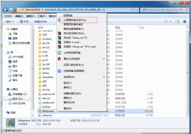Open the 查看(V) menu
This screenshot has width=191, height=134.
[x=30, y=16]
